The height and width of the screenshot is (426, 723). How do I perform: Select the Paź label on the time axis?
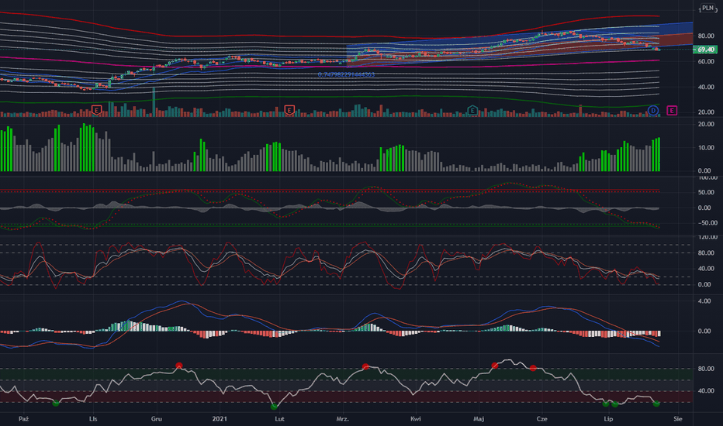tap(23, 418)
